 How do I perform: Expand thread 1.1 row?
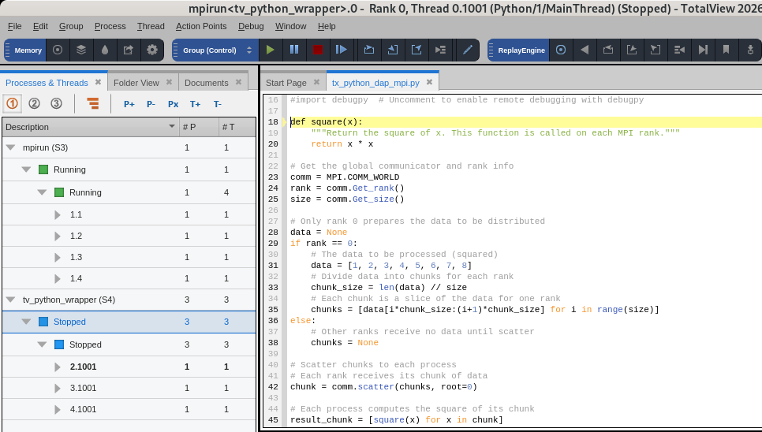tap(58, 214)
